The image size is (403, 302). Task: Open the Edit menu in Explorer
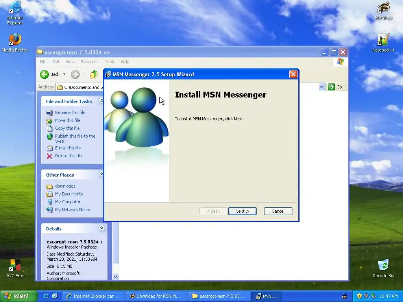click(56, 62)
